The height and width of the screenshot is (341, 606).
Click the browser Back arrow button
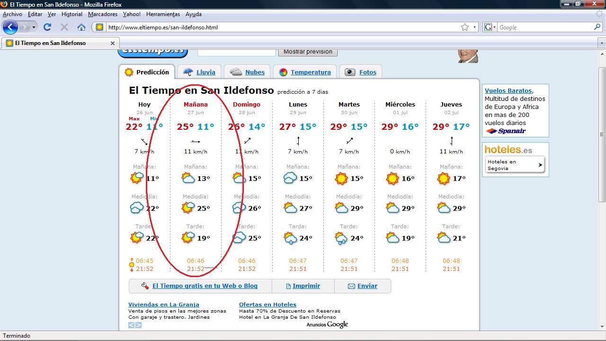click(x=10, y=27)
